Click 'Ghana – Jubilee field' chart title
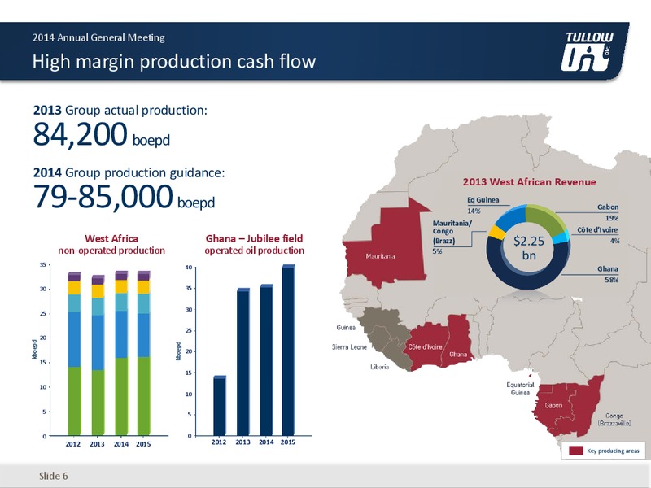Viewport: 651px width, 488px height. click(254, 238)
